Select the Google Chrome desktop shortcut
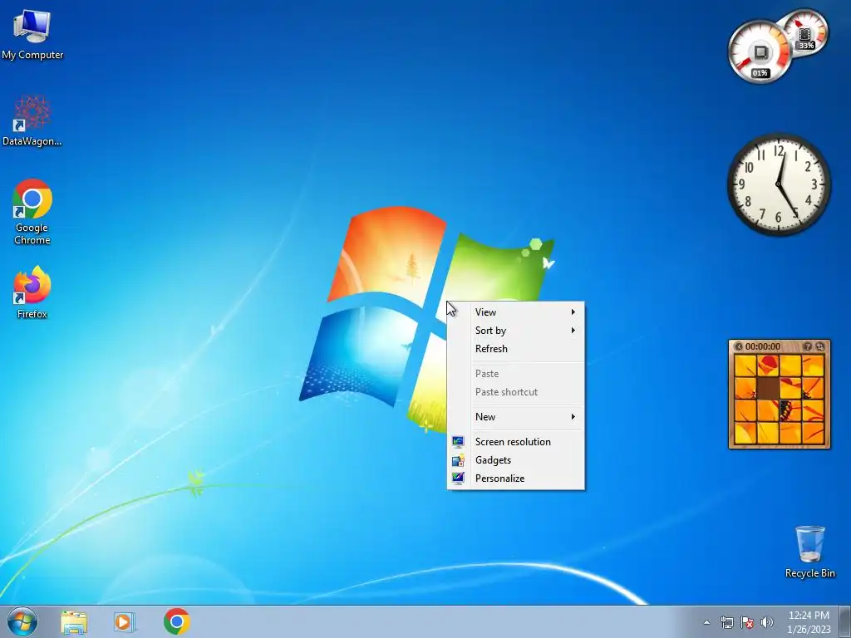This screenshot has height=638, width=851. pos(32,212)
